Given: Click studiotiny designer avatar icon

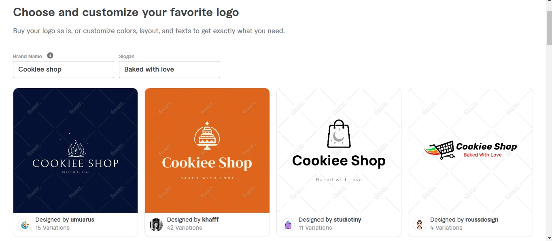Looking at the screenshot, I should 288,224.
